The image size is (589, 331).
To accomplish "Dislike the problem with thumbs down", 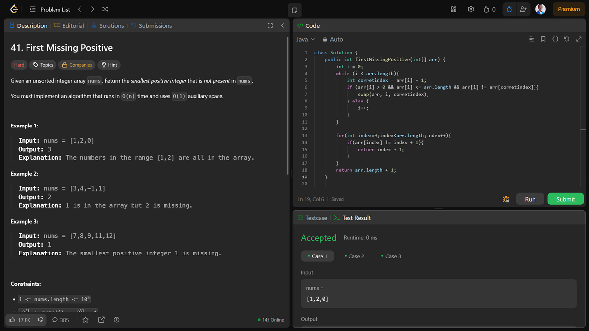I will [41, 320].
